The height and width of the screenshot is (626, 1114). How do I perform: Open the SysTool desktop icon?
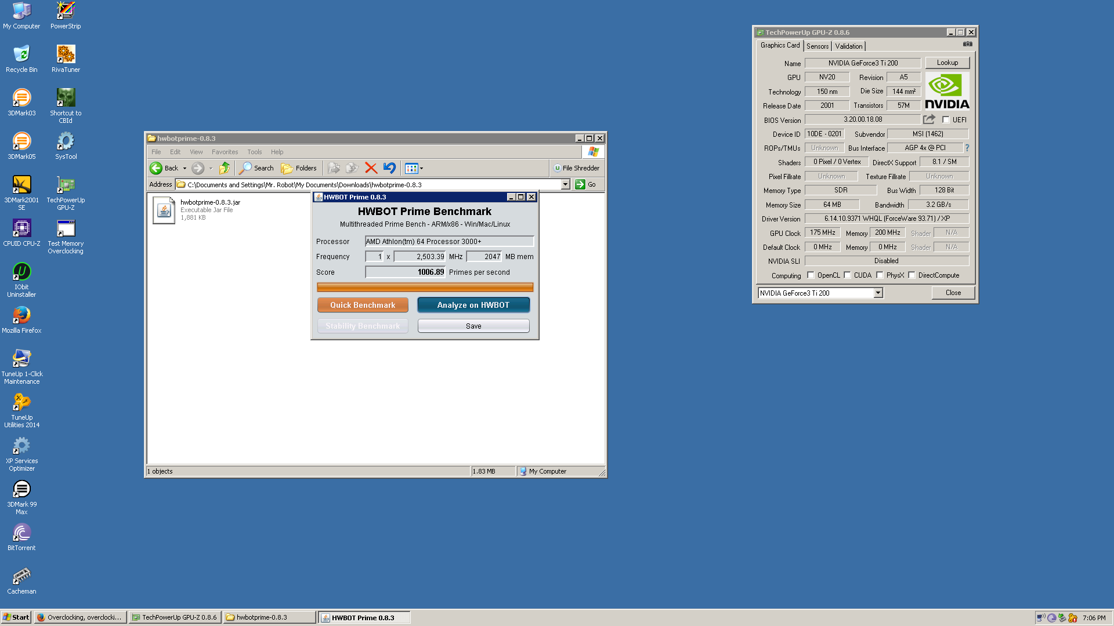(66, 145)
